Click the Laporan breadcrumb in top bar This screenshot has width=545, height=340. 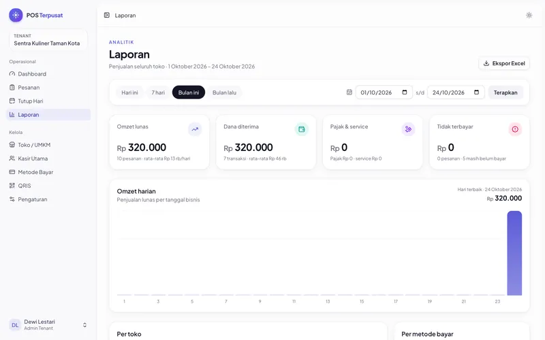pyautogui.click(x=125, y=15)
